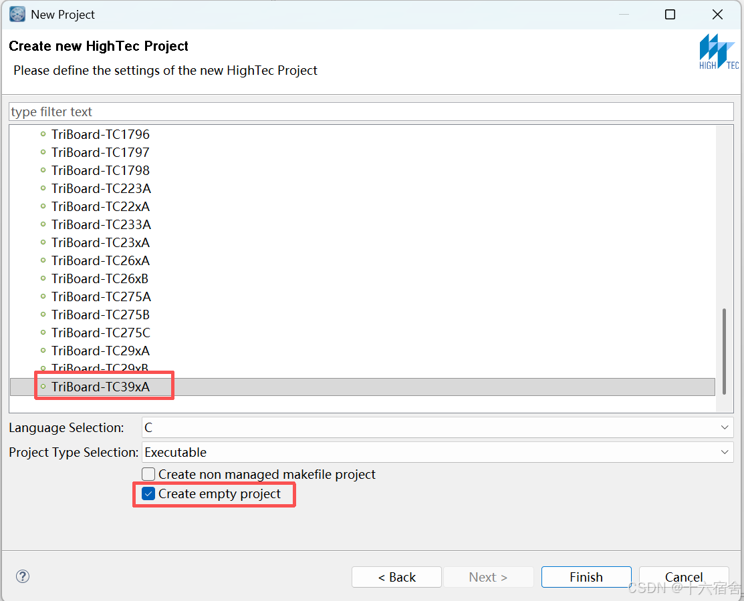Select TriBoard-TC26xB in the list
This screenshot has width=744, height=601.
tap(100, 278)
